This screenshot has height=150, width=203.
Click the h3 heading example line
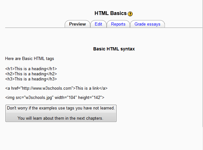(x=31, y=79)
